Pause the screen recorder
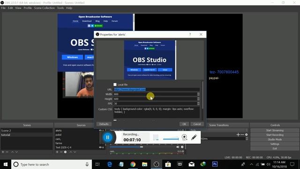The width and height of the screenshot is (300, 169). point(107,137)
